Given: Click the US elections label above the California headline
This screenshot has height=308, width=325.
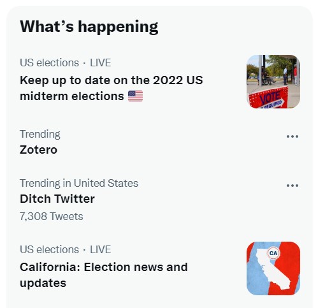Looking at the screenshot, I should (49, 249).
